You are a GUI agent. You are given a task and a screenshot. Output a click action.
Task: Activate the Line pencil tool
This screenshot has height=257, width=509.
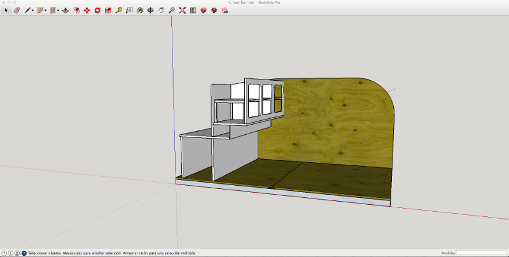pos(27,11)
